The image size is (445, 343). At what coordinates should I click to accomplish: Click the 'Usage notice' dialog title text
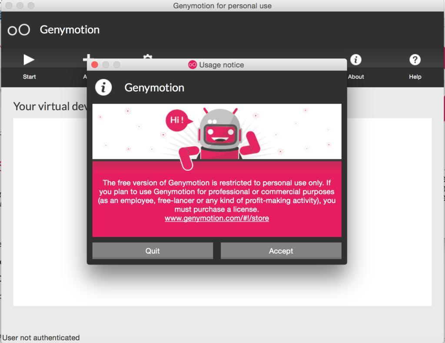click(x=221, y=65)
